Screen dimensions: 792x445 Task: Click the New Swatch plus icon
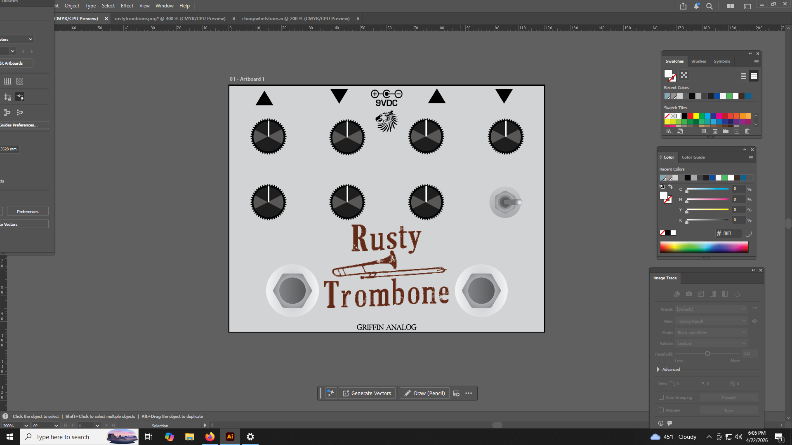pos(737,131)
